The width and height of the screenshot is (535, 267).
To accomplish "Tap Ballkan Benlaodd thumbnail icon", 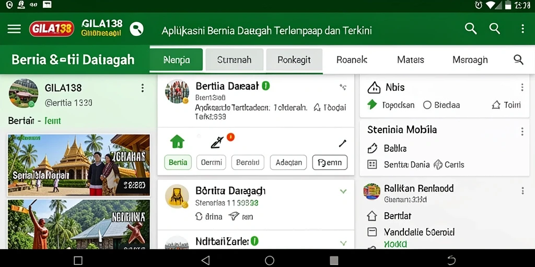I will [372, 191].
